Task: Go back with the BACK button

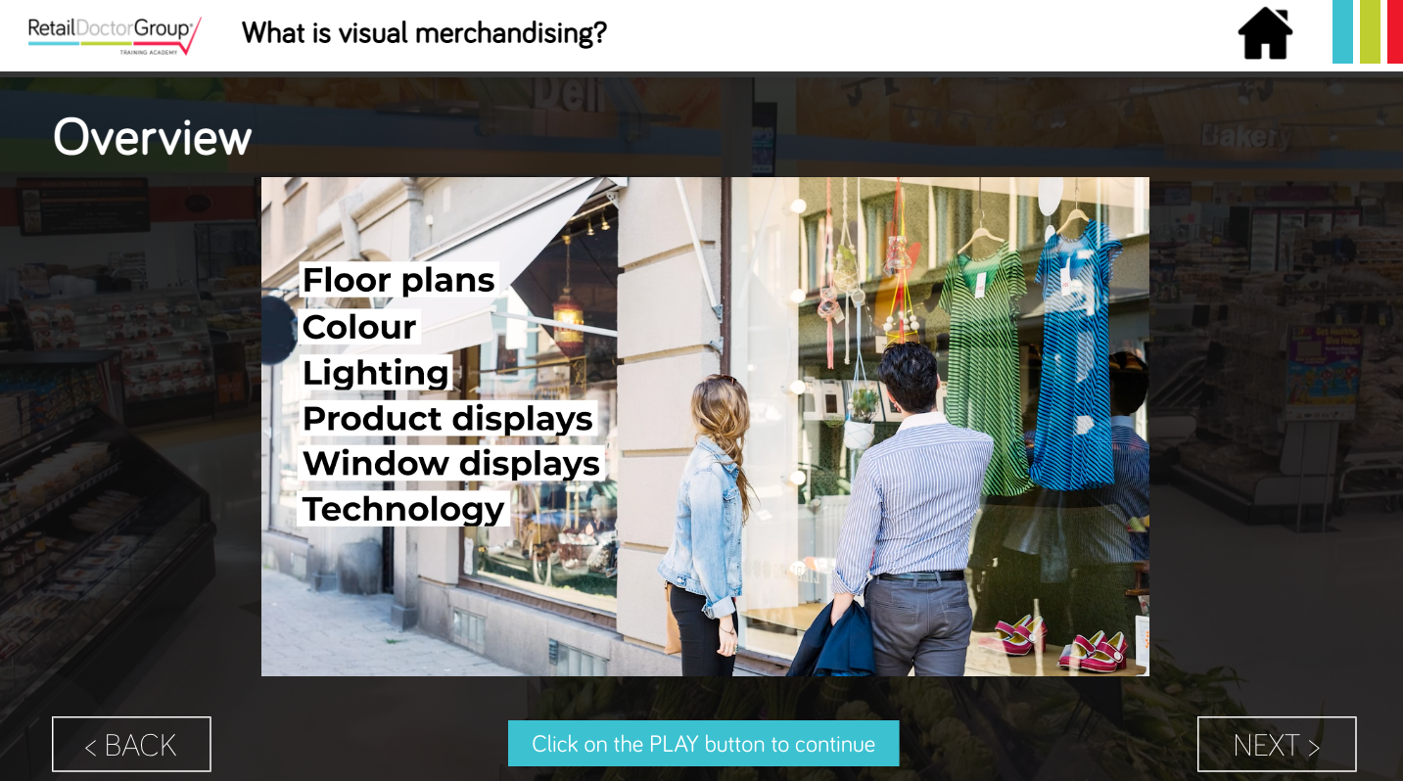Action: [x=131, y=745]
